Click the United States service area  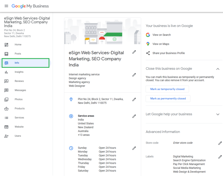86,123
